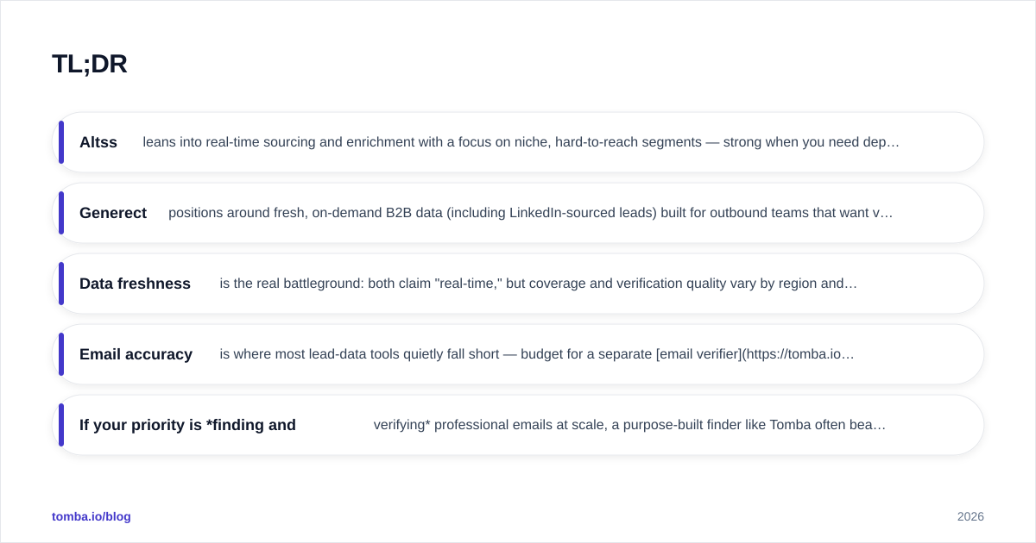Screen dimensions: 1036x543
Task: Click the 'If your priority is *finding and' label
Action: point(187,425)
